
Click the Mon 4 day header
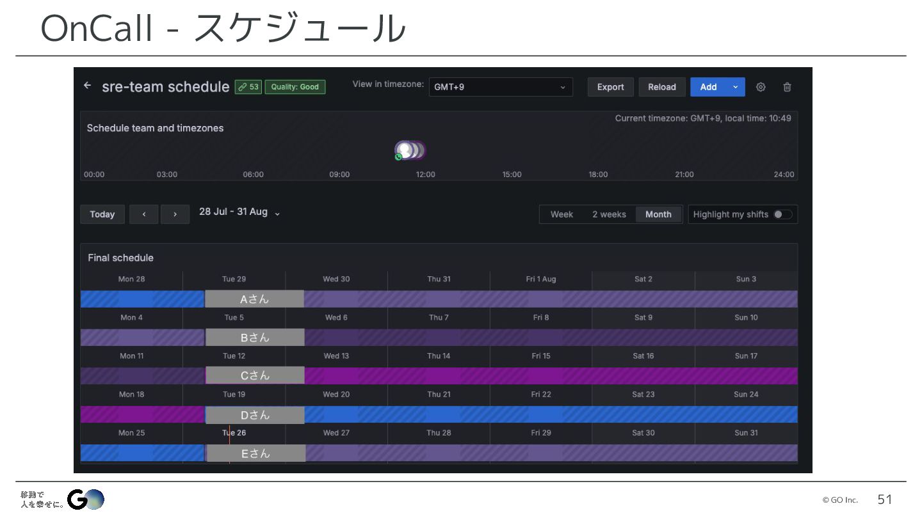pyautogui.click(x=131, y=318)
